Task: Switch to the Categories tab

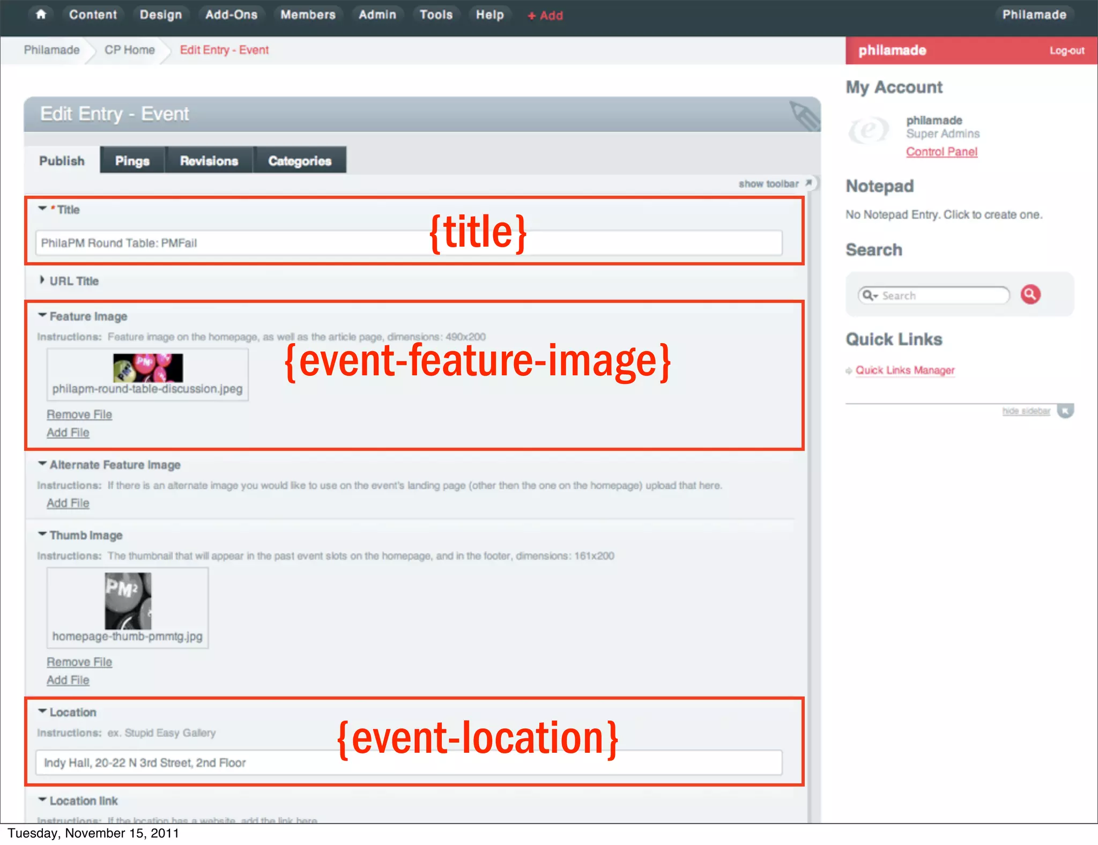Action: point(300,161)
